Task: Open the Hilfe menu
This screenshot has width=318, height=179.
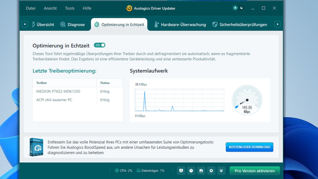Action: [x=87, y=8]
